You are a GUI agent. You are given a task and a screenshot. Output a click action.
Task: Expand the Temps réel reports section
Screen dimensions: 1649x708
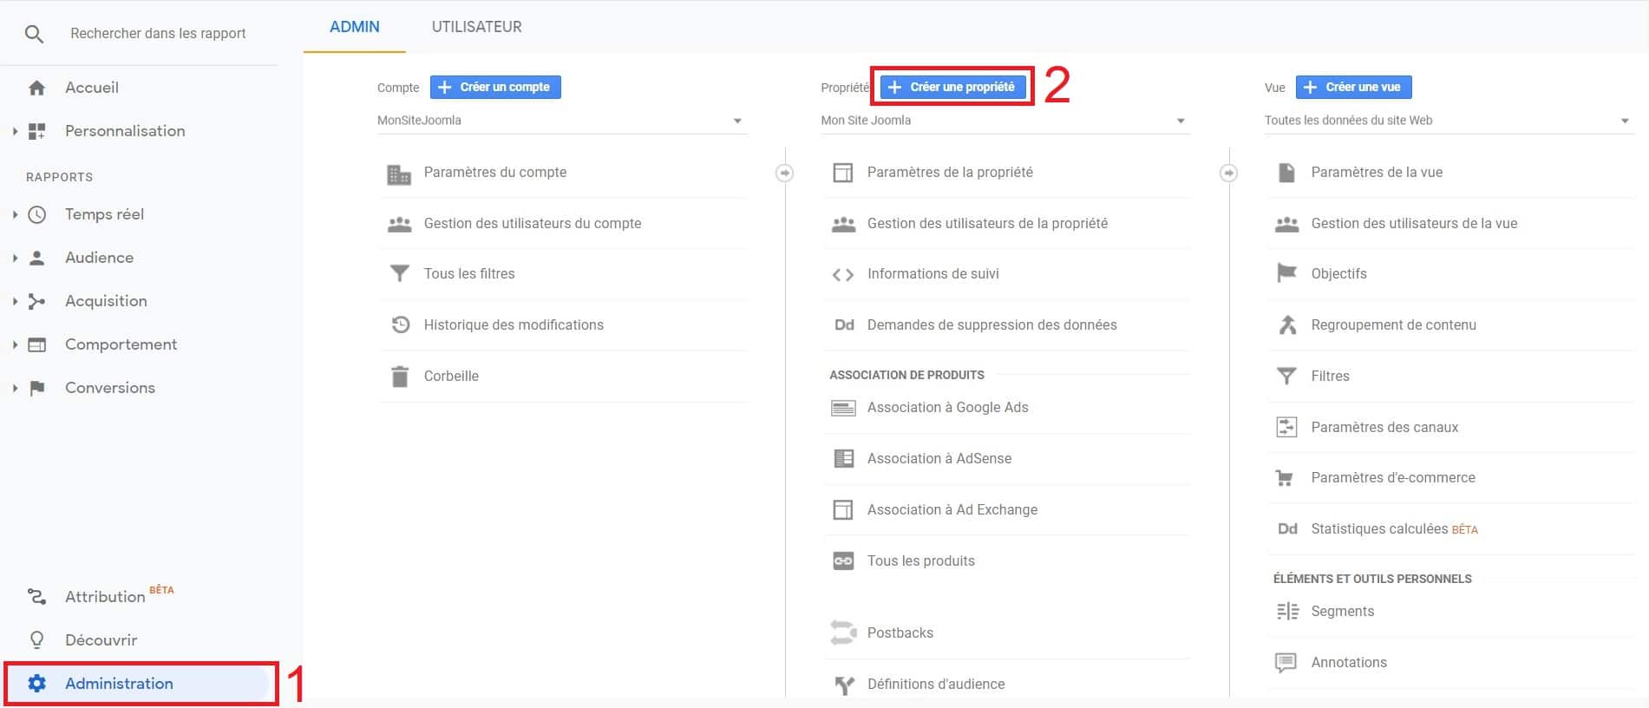click(x=15, y=214)
